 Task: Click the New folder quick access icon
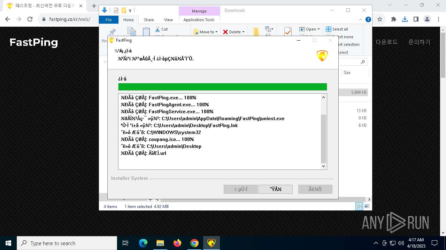[x=123, y=10]
